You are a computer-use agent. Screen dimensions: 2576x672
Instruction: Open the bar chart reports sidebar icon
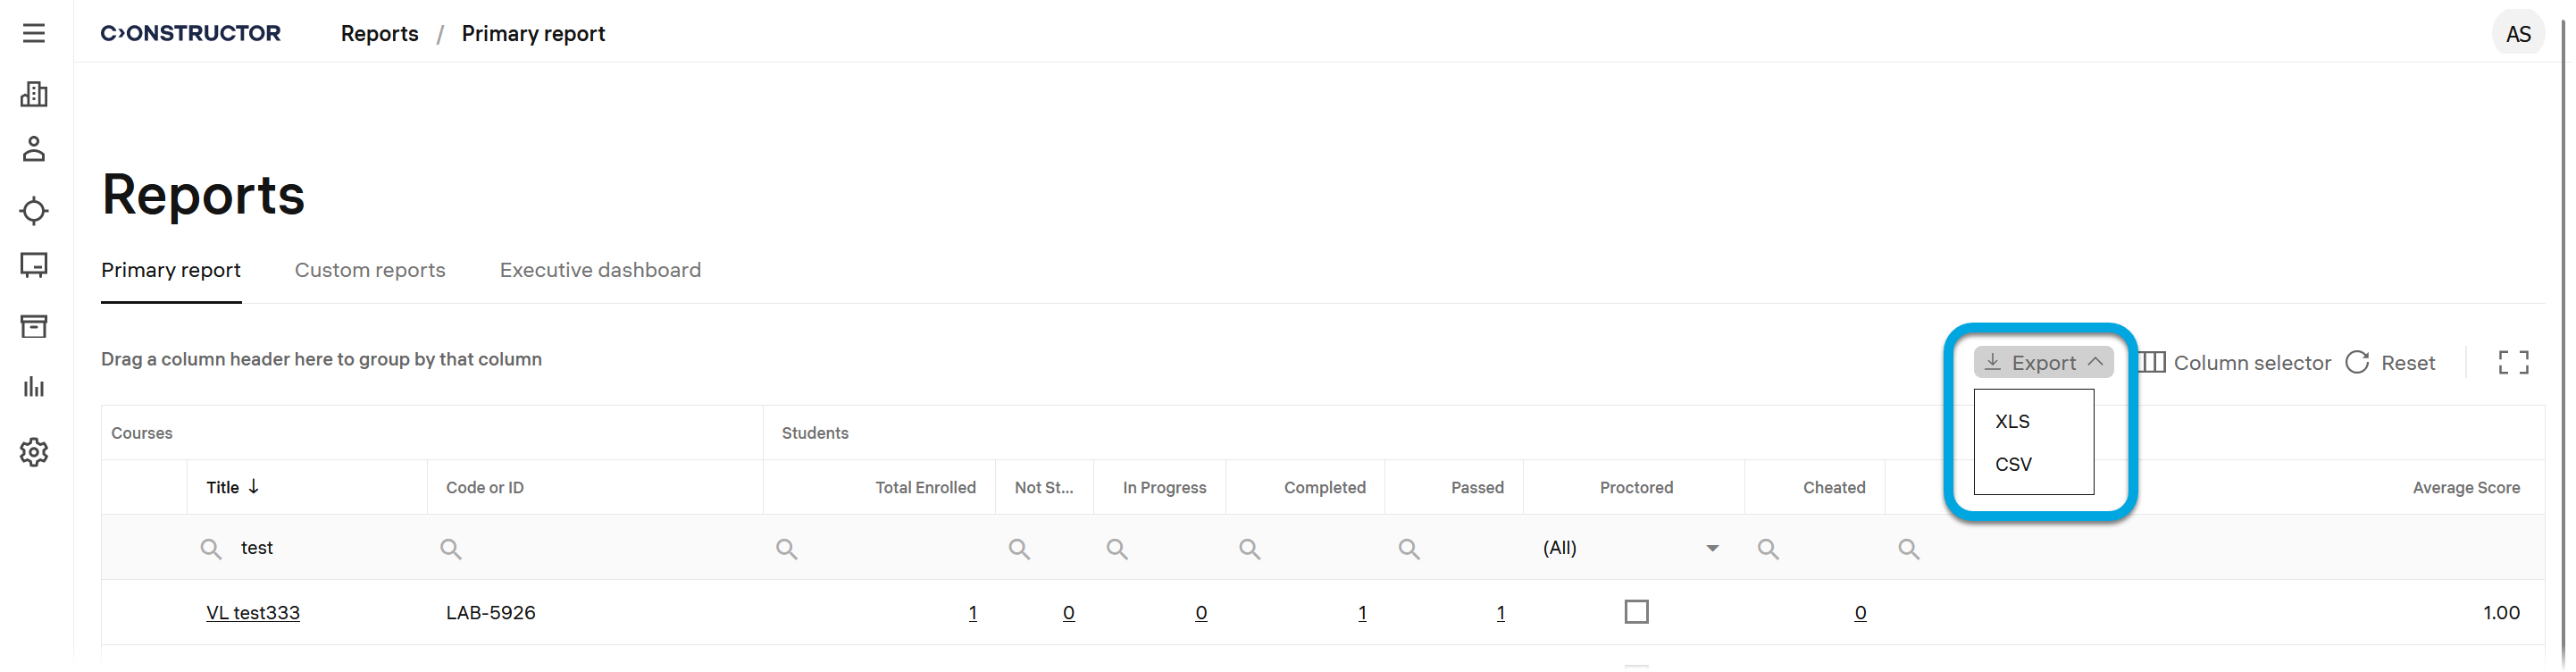tap(34, 387)
